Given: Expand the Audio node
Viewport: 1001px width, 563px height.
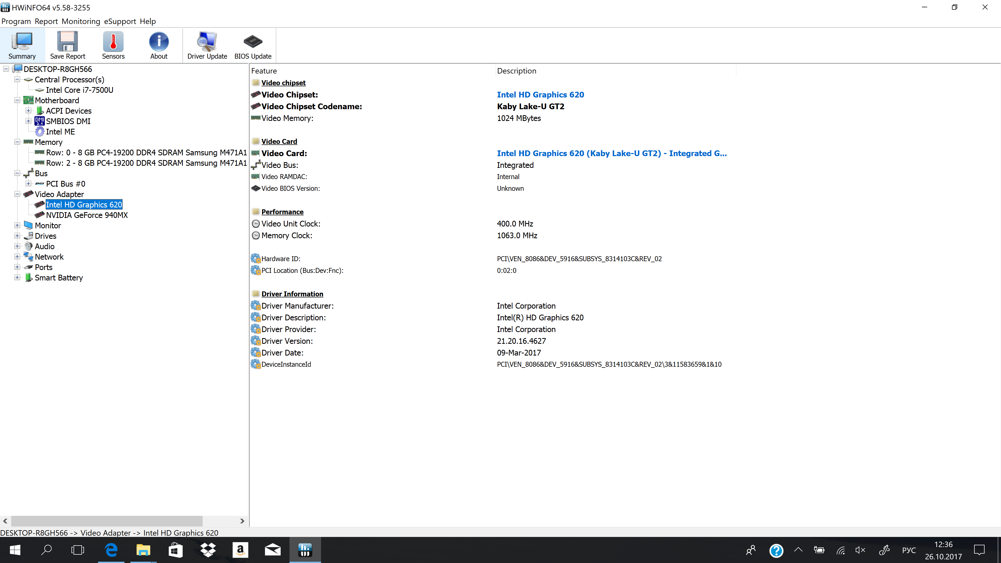Looking at the screenshot, I should 17,247.
